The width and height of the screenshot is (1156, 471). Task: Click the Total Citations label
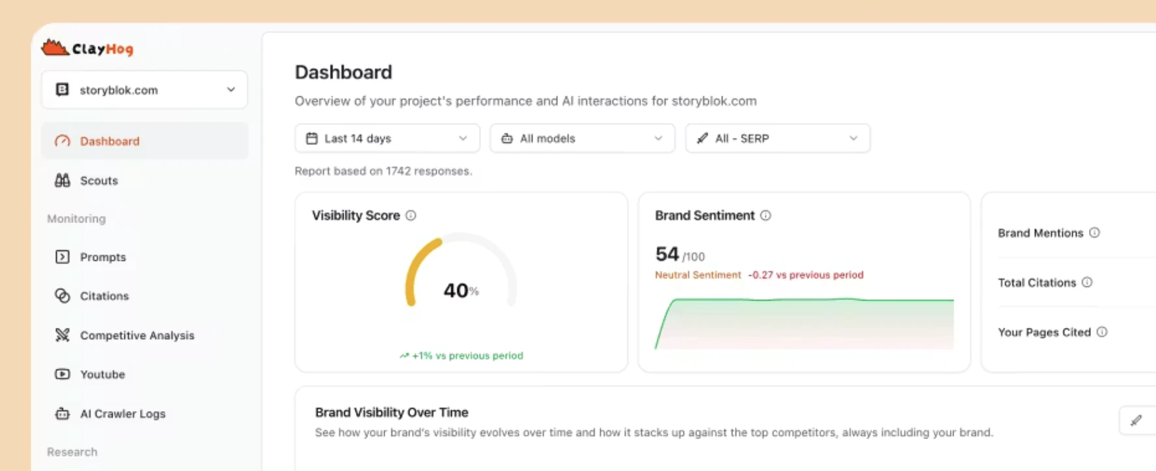point(1037,282)
